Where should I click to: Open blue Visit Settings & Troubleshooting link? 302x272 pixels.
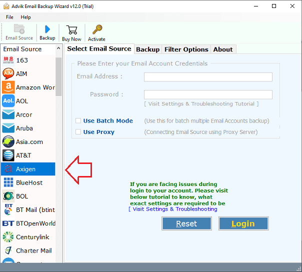173,209
